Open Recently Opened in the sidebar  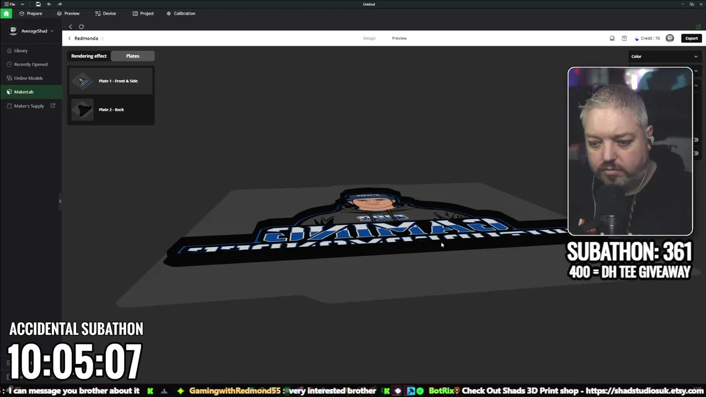click(31, 64)
